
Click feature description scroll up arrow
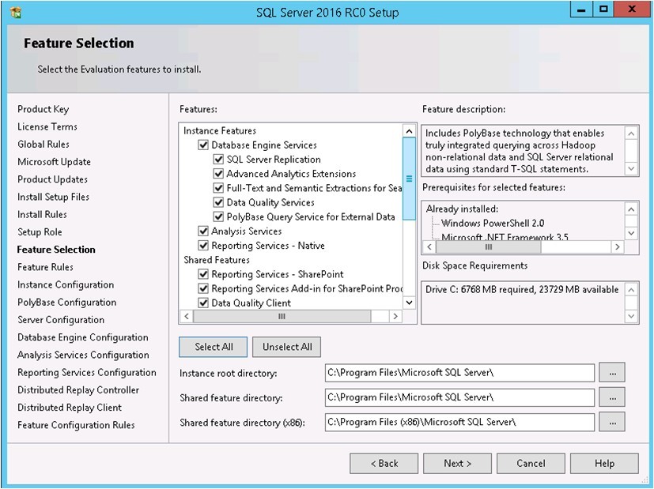pyautogui.click(x=631, y=134)
